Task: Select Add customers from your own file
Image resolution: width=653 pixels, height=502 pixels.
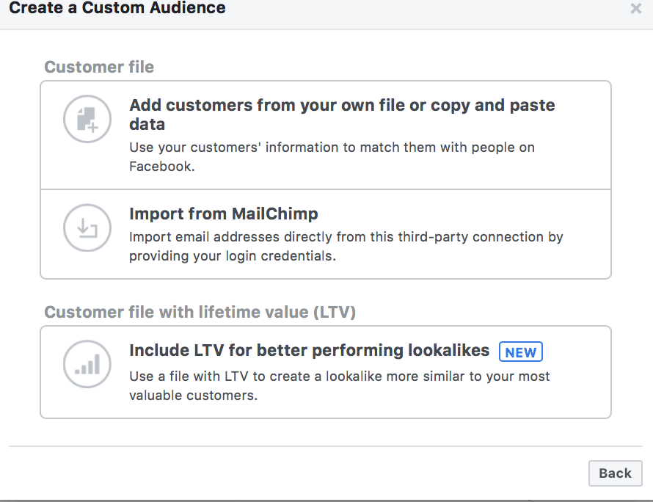Action: [x=326, y=135]
